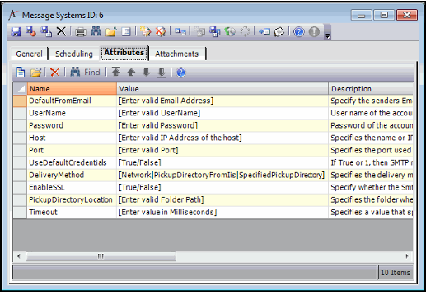This screenshot has height=300, width=426.
Task: Click the [Enter valid Folder Path] value cell
Action: pos(222,200)
